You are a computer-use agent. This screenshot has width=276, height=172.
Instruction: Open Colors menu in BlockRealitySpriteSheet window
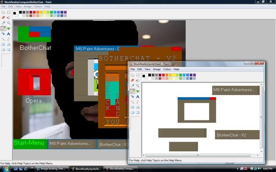167,69
